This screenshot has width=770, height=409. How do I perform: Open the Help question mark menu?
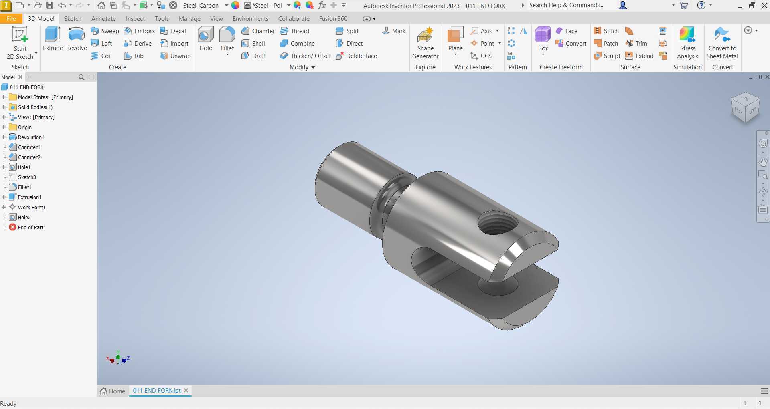coord(701,5)
